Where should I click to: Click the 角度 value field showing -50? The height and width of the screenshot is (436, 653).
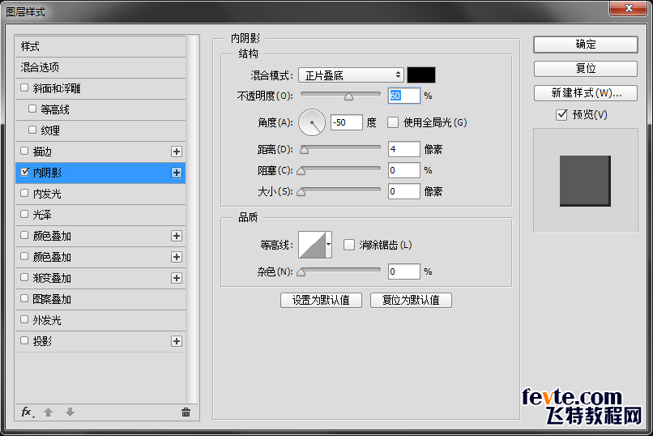pos(347,122)
